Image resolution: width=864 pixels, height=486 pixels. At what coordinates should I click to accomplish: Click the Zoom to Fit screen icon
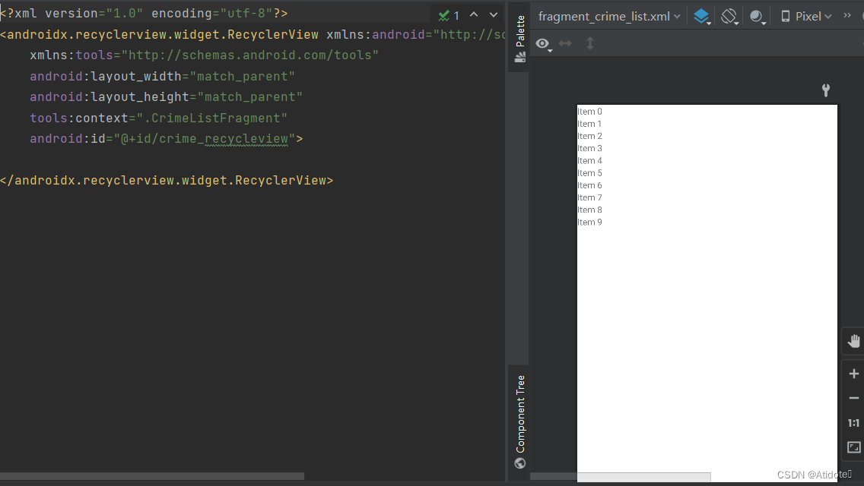[x=853, y=447]
